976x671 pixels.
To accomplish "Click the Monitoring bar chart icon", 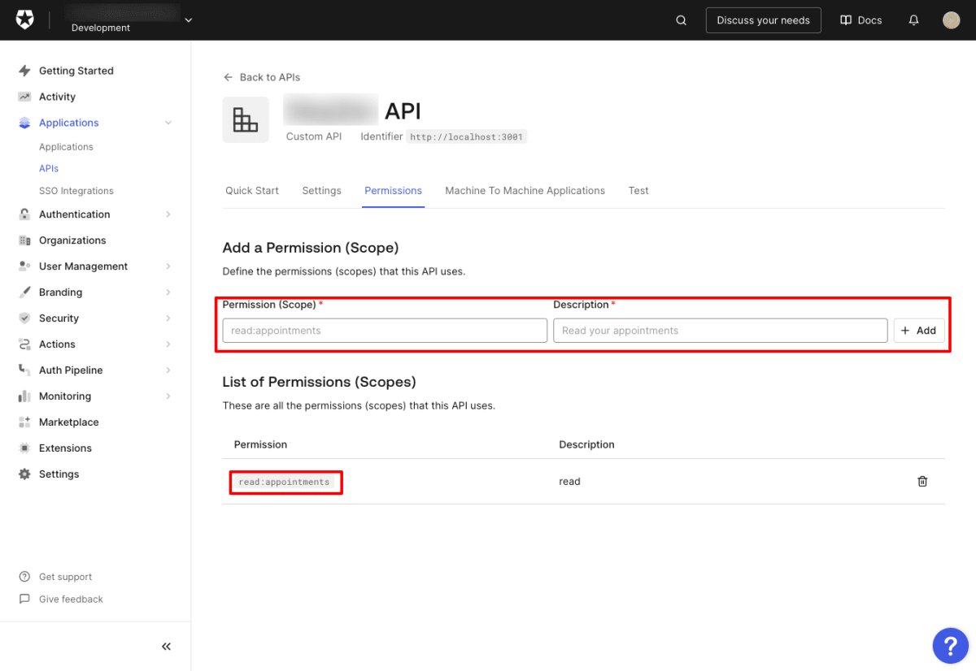I will (x=24, y=396).
